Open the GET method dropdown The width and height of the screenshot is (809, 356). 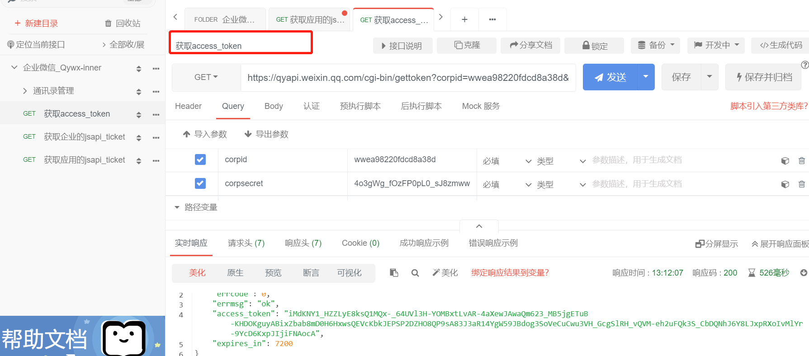tap(206, 77)
